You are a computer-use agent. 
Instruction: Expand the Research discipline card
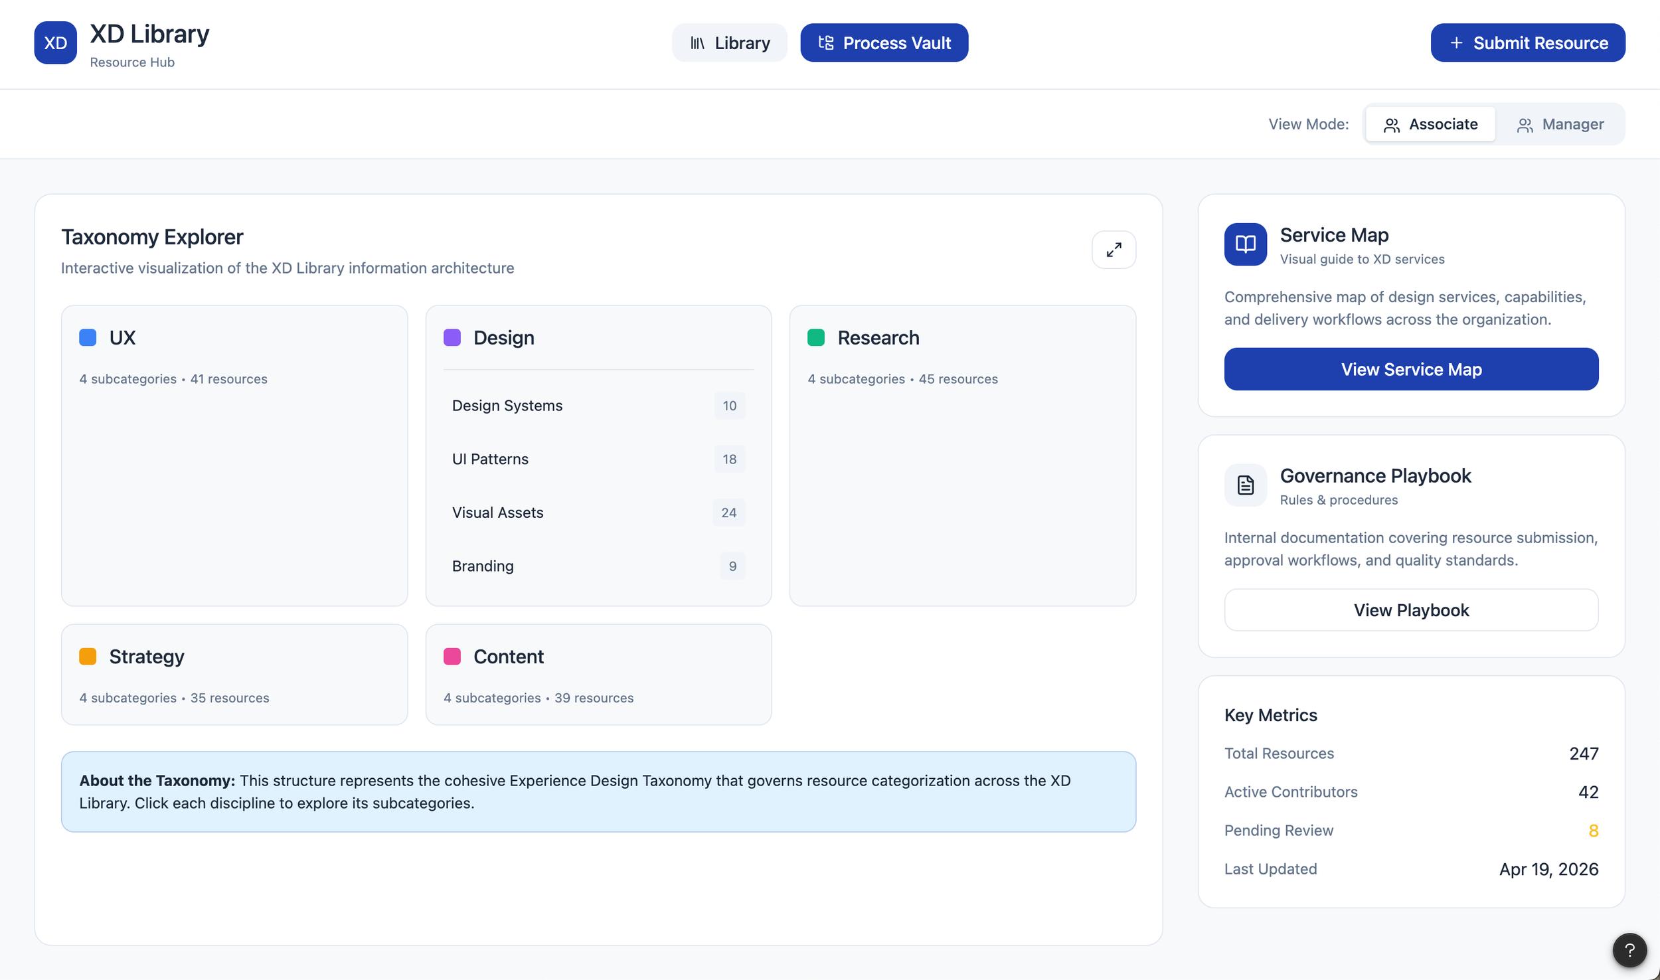tap(961, 338)
